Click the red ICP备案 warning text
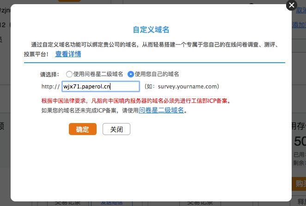The height and width of the screenshot is (206, 306). pos(136,101)
